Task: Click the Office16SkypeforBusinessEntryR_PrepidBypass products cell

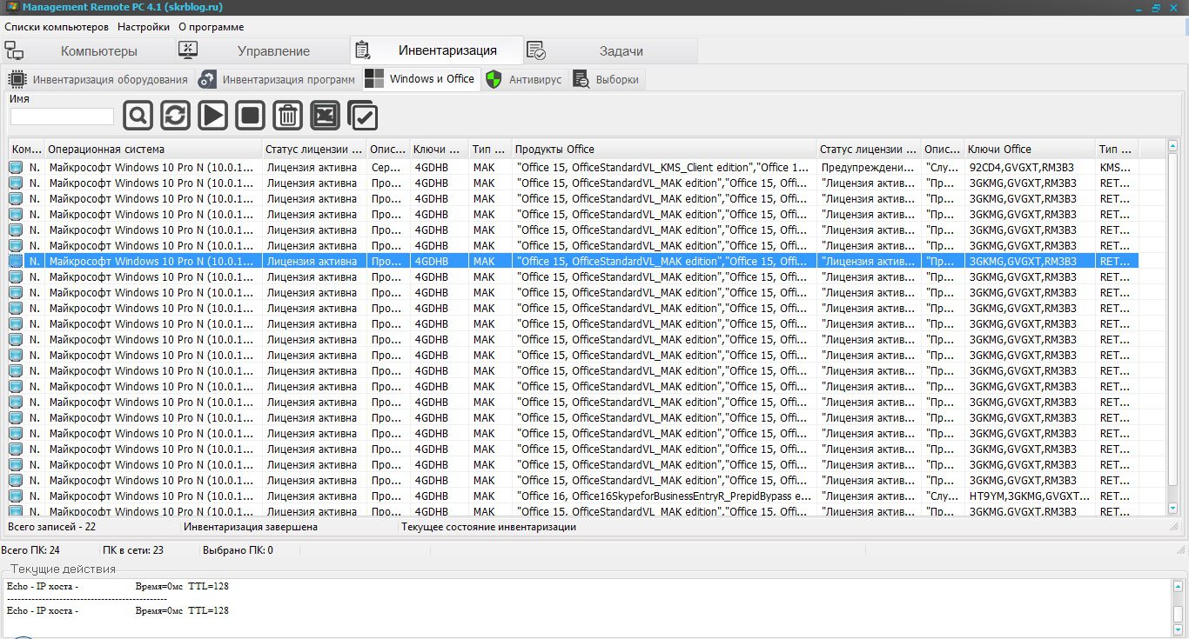Action: pos(664,496)
